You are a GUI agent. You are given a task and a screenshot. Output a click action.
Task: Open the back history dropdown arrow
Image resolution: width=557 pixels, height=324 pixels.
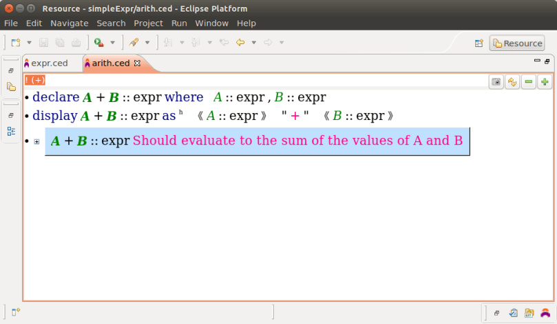click(253, 43)
